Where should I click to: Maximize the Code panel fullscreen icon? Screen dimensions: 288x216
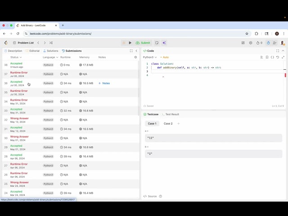pos(278,51)
